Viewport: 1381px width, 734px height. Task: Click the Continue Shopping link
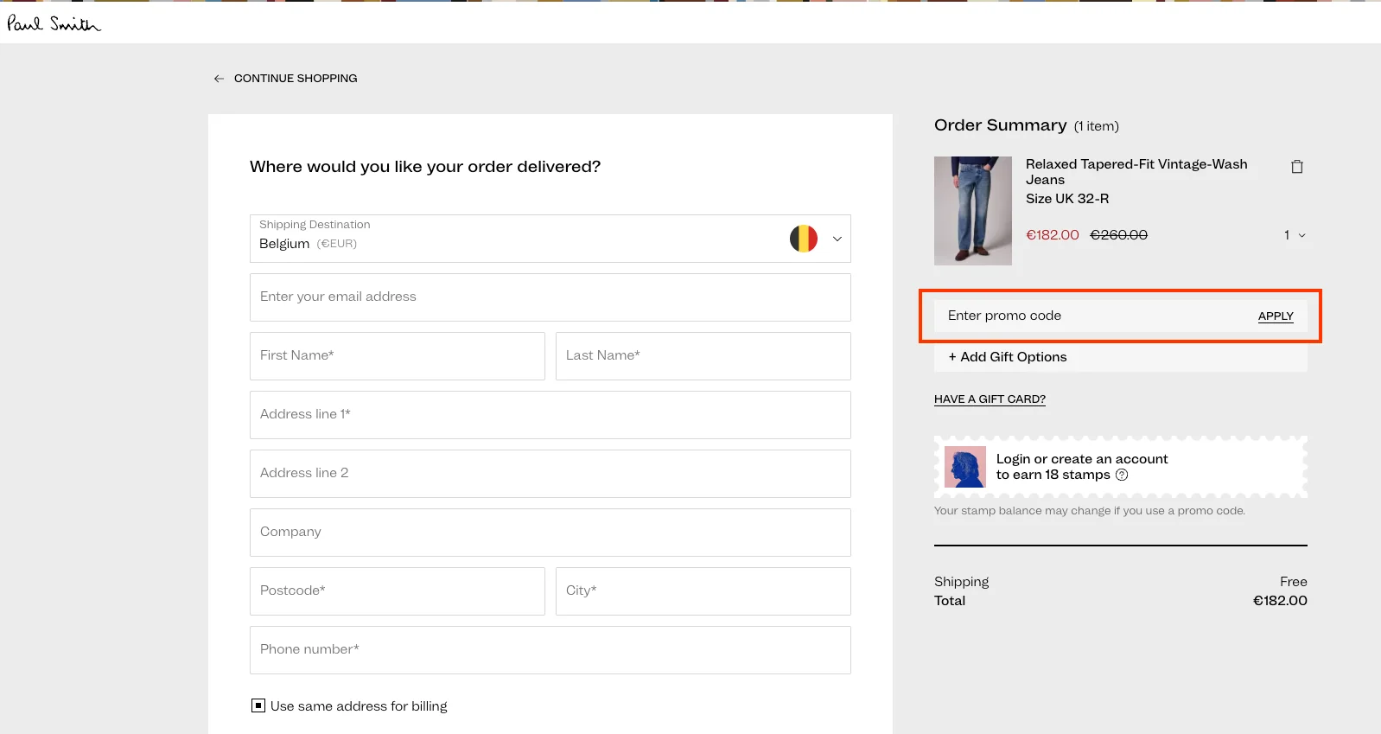[296, 79]
